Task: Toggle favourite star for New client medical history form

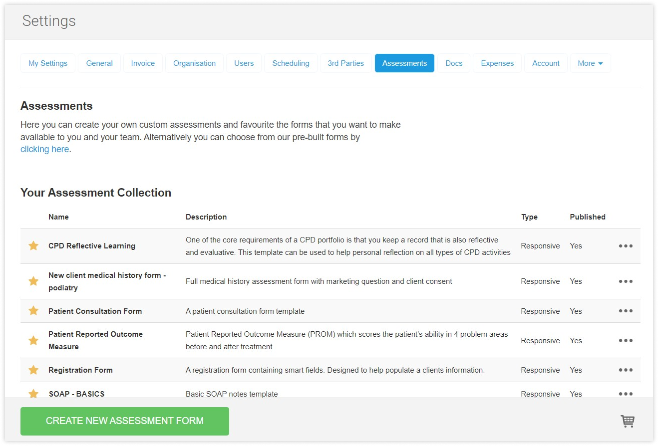Action: pos(33,281)
